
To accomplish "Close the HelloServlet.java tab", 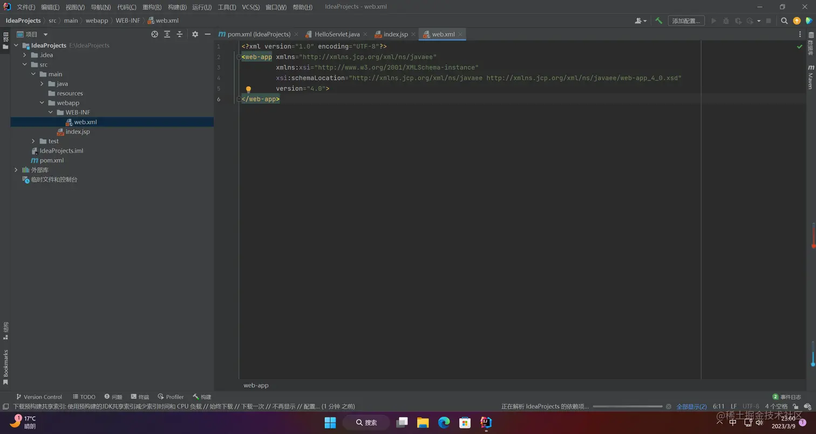I will pos(365,34).
